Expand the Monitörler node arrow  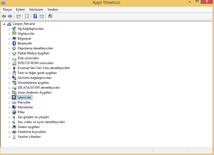(x=9, y=108)
